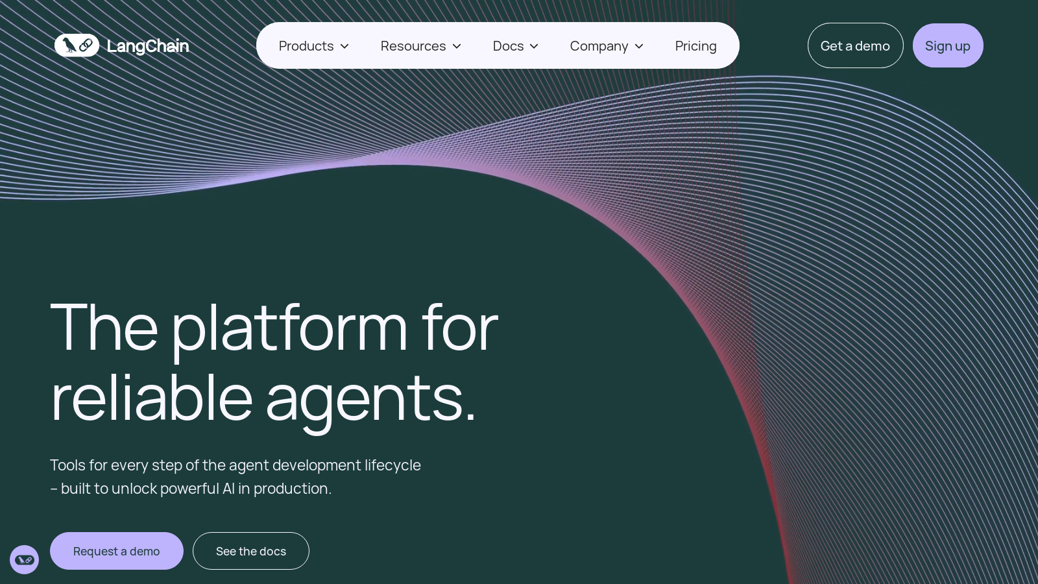Open the Products menu
This screenshot has width=1038, height=584.
click(306, 46)
